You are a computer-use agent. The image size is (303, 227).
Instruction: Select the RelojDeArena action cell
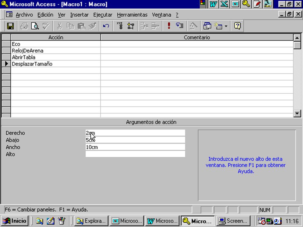56,50
